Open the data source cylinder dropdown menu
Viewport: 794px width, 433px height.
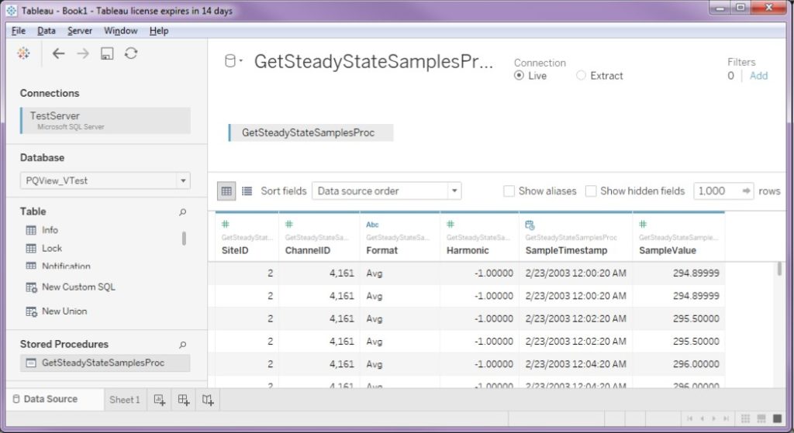click(x=233, y=60)
